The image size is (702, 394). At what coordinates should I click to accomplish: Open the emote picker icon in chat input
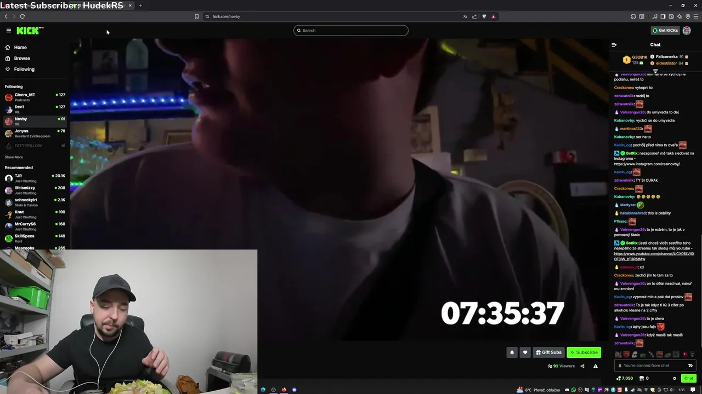690,366
